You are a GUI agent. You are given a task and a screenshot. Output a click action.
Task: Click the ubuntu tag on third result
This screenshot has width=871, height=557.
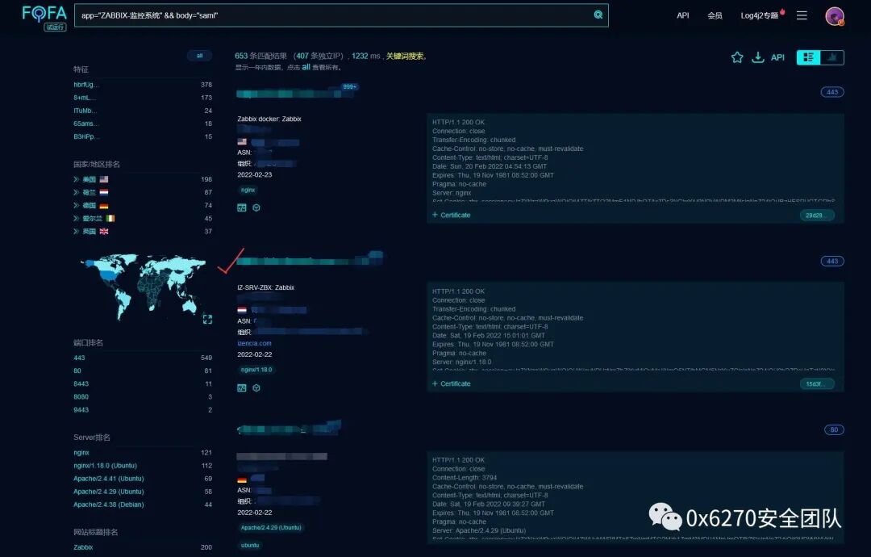[x=250, y=546]
